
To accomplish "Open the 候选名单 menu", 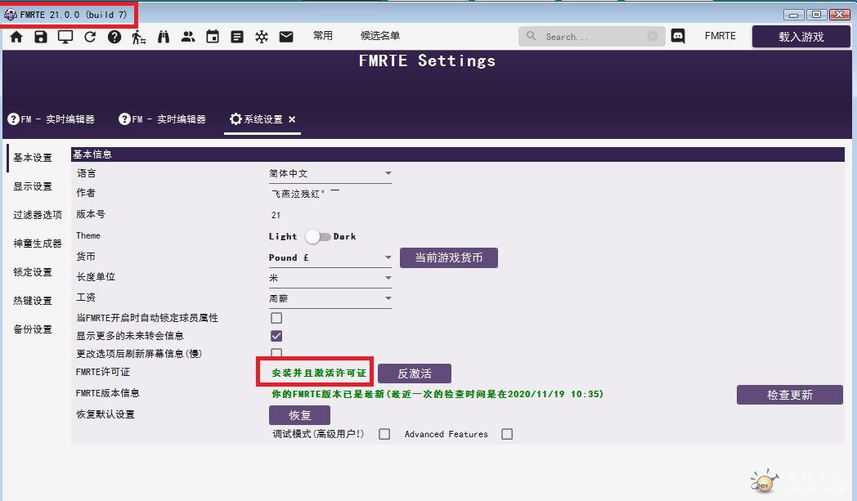I will (x=380, y=35).
